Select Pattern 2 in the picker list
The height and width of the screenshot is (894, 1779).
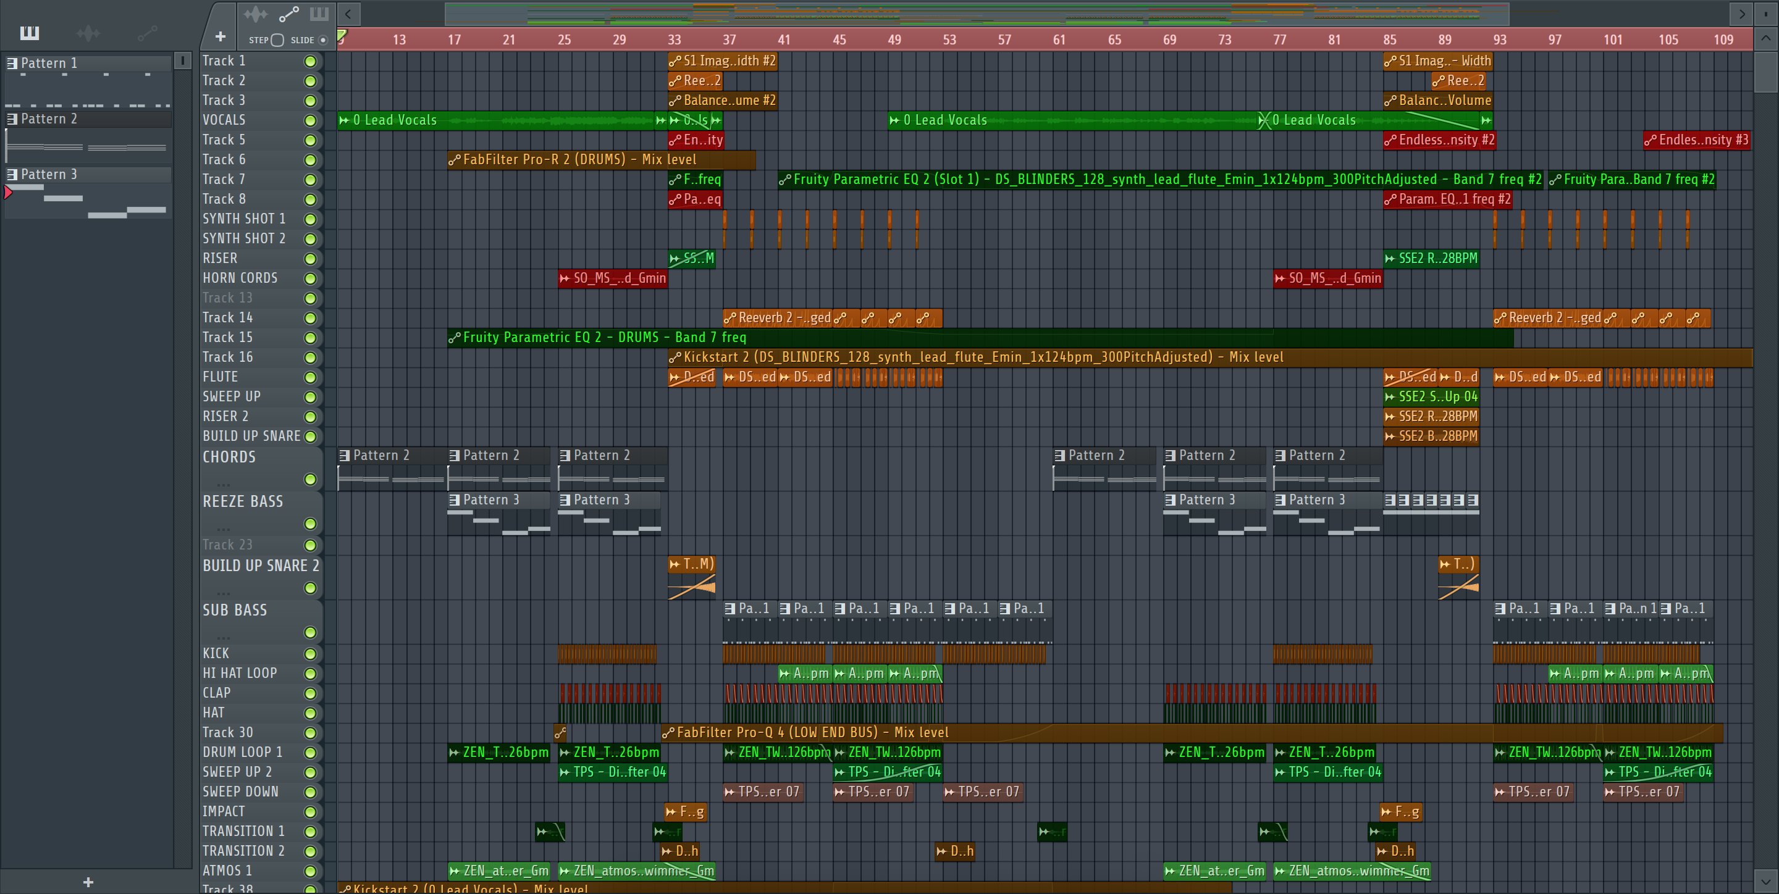(x=48, y=119)
